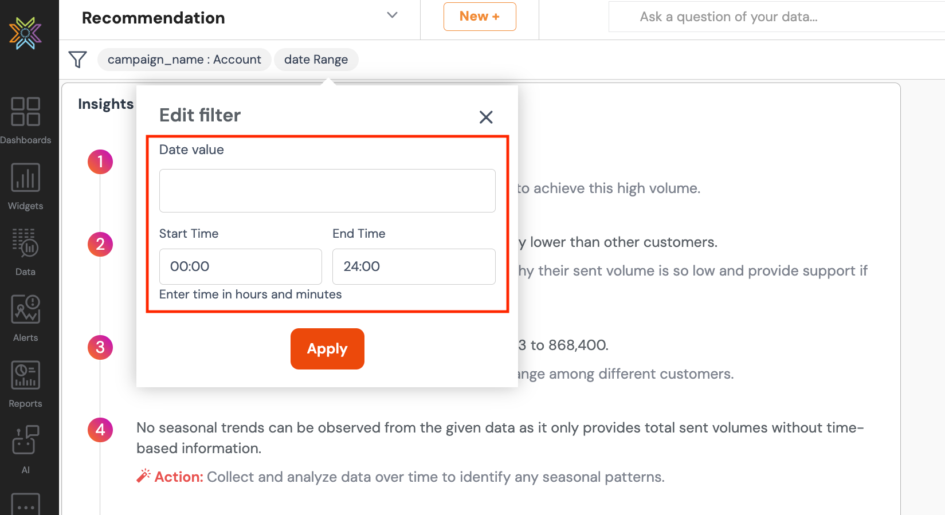This screenshot has height=515, width=945.
Task: Select the campaign_name : Account filter chip
Action: (x=184, y=60)
